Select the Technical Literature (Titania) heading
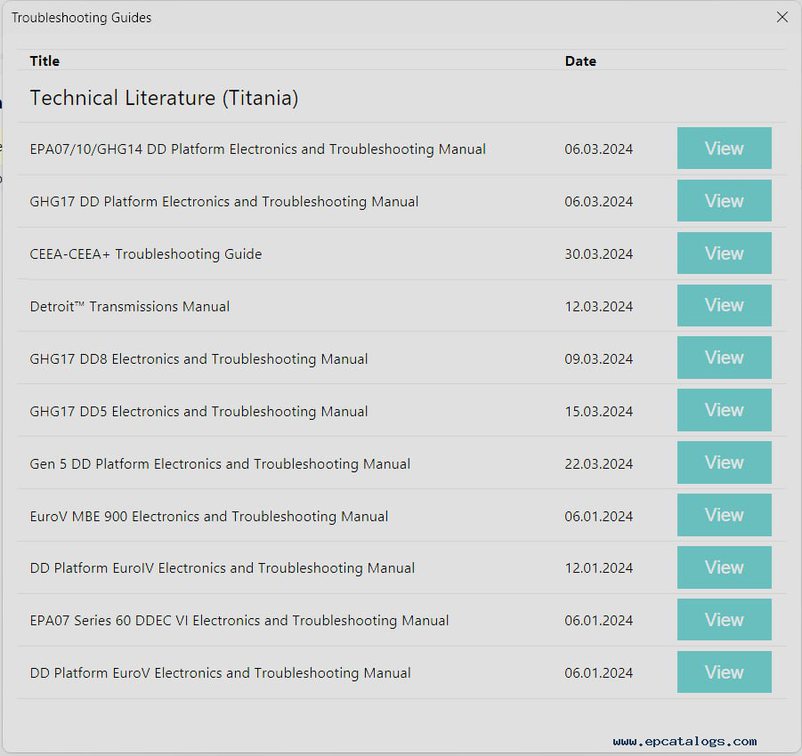The image size is (802, 756). coord(164,98)
